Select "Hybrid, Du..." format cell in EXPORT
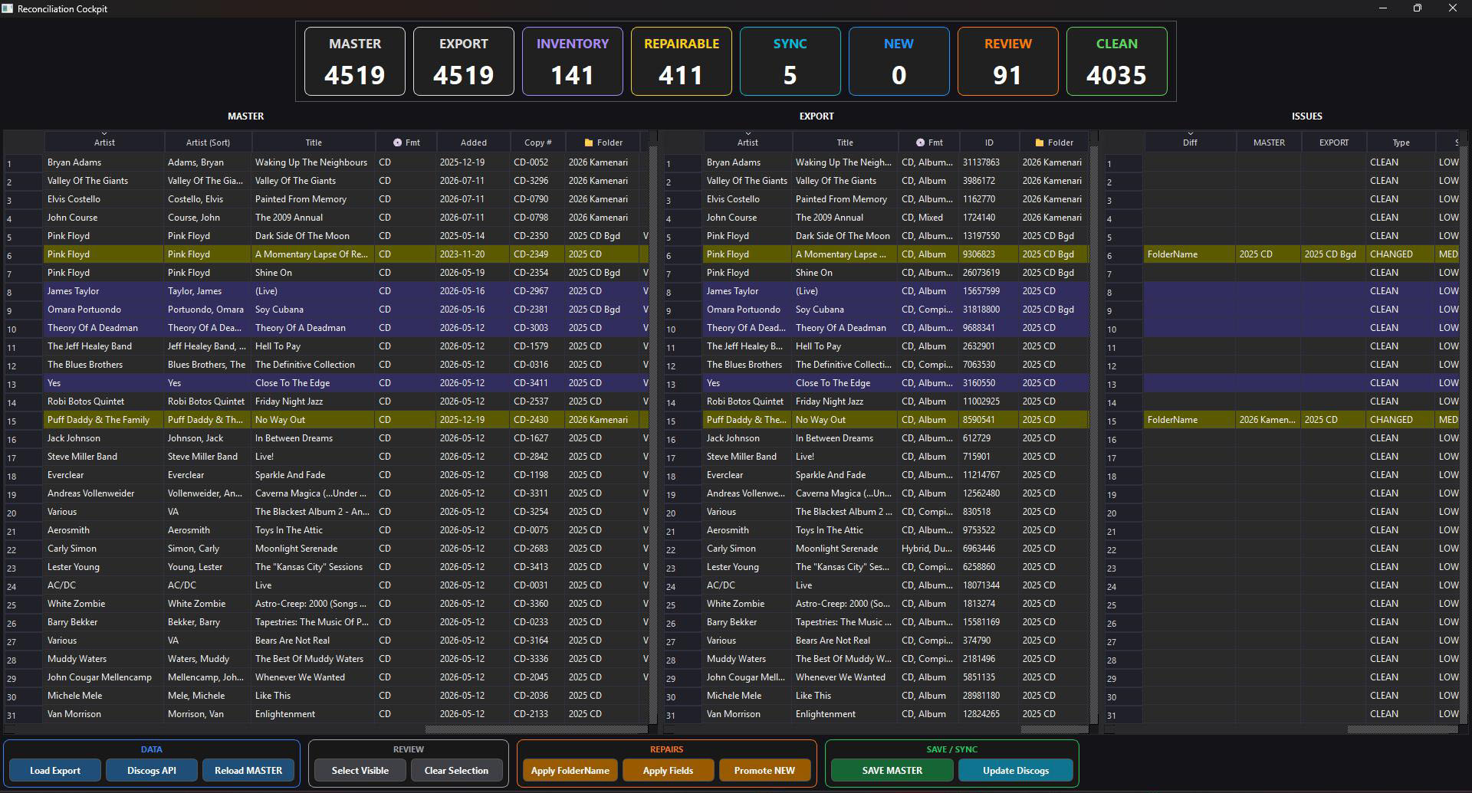Screen dimensions: 1472x793 (x=928, y=549)
